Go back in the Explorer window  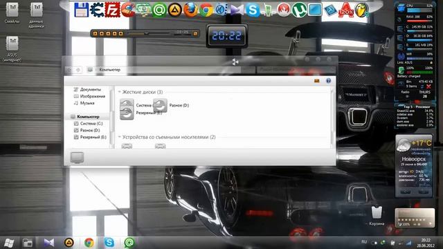(69, 70)
